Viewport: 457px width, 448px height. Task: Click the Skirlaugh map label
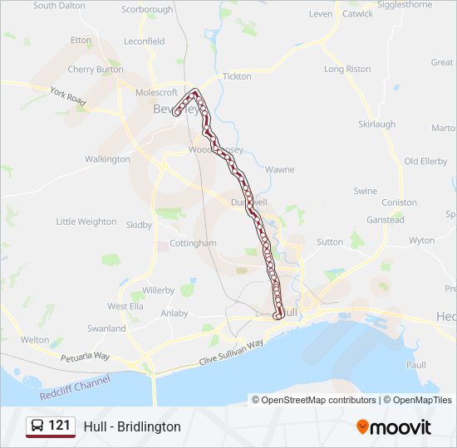click(377, 124)
